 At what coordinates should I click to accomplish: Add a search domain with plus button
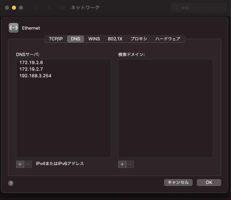(122, 164)
